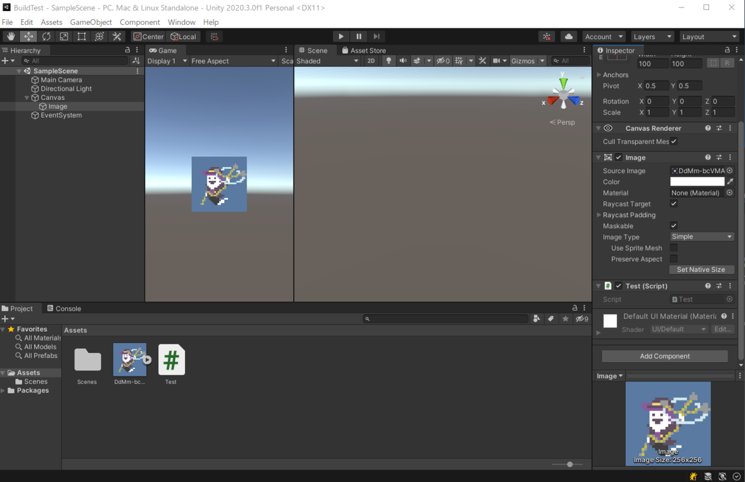The height and width of the screenshot is (482, 745).
Task: Open Free Aspect dropdown
Action: (x=233, y=61)
